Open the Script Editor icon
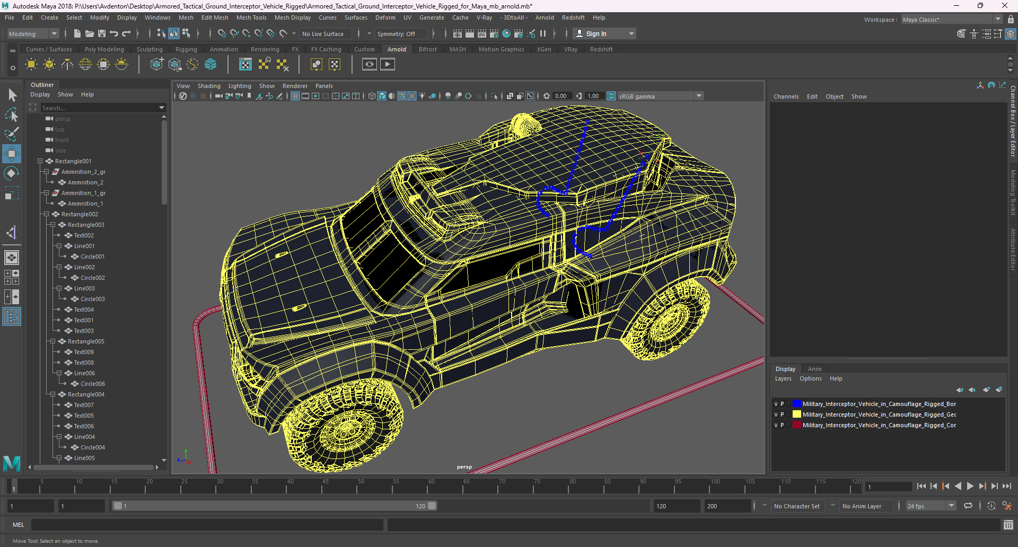 tap(1008, 525)
